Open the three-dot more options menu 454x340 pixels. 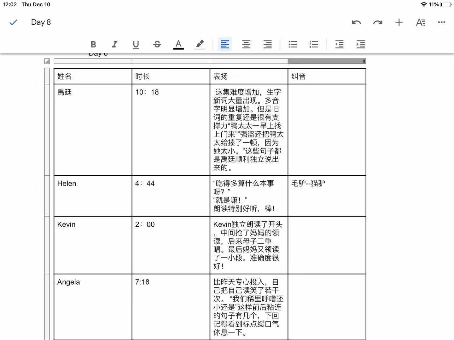pyautogui.click(x=441, y=22)
